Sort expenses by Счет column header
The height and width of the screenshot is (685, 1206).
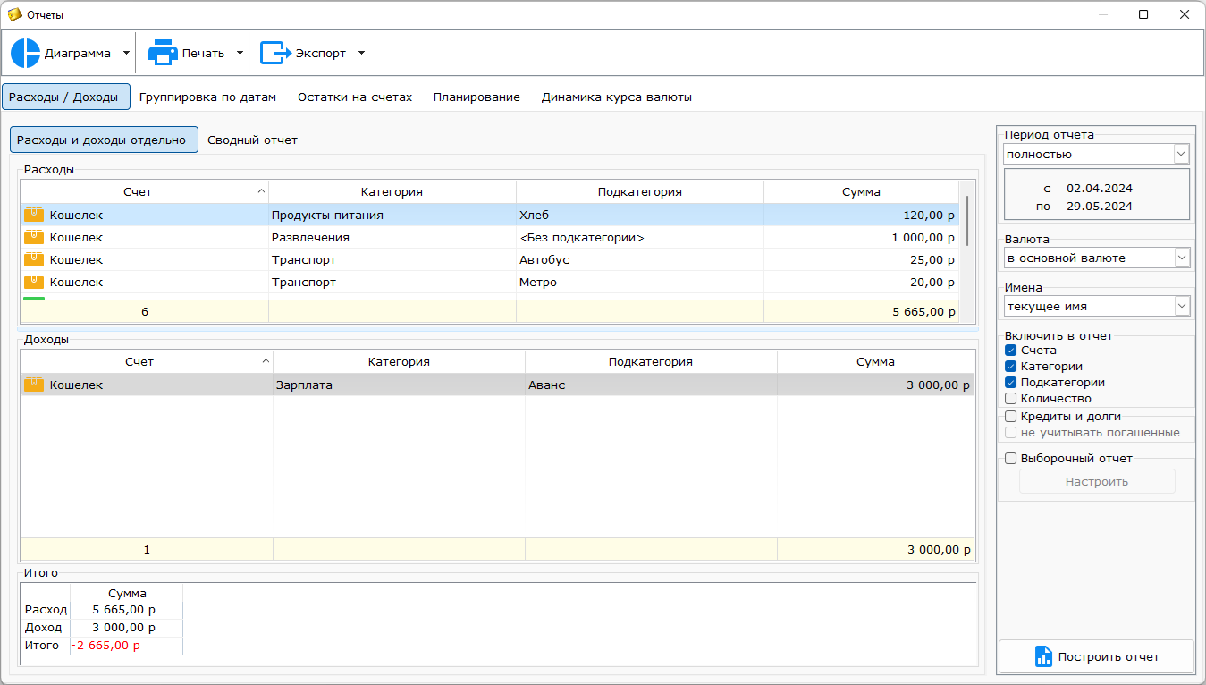click(x=145, y=191)
